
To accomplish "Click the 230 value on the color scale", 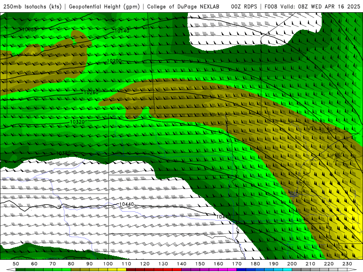I will click(x=347, y=264).
